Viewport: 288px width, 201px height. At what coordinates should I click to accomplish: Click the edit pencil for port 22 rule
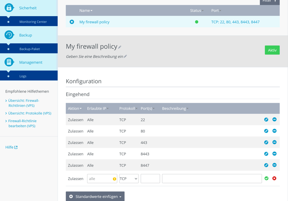tap(266, 120)
